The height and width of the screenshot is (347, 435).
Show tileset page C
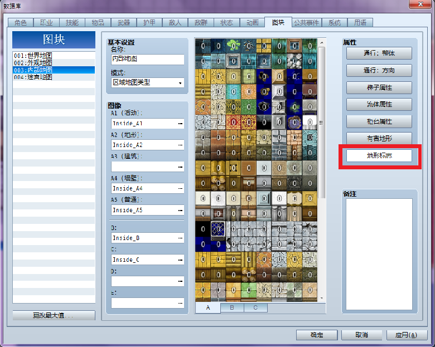click(255, 307)
